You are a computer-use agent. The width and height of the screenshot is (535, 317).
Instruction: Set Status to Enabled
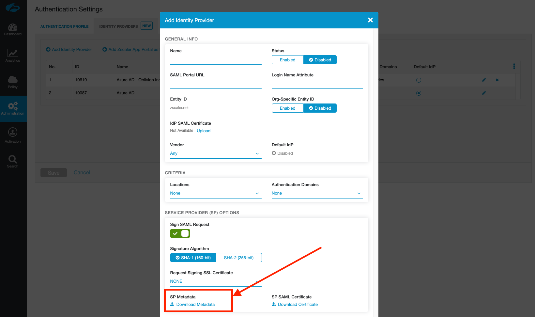tap(287, 60)
